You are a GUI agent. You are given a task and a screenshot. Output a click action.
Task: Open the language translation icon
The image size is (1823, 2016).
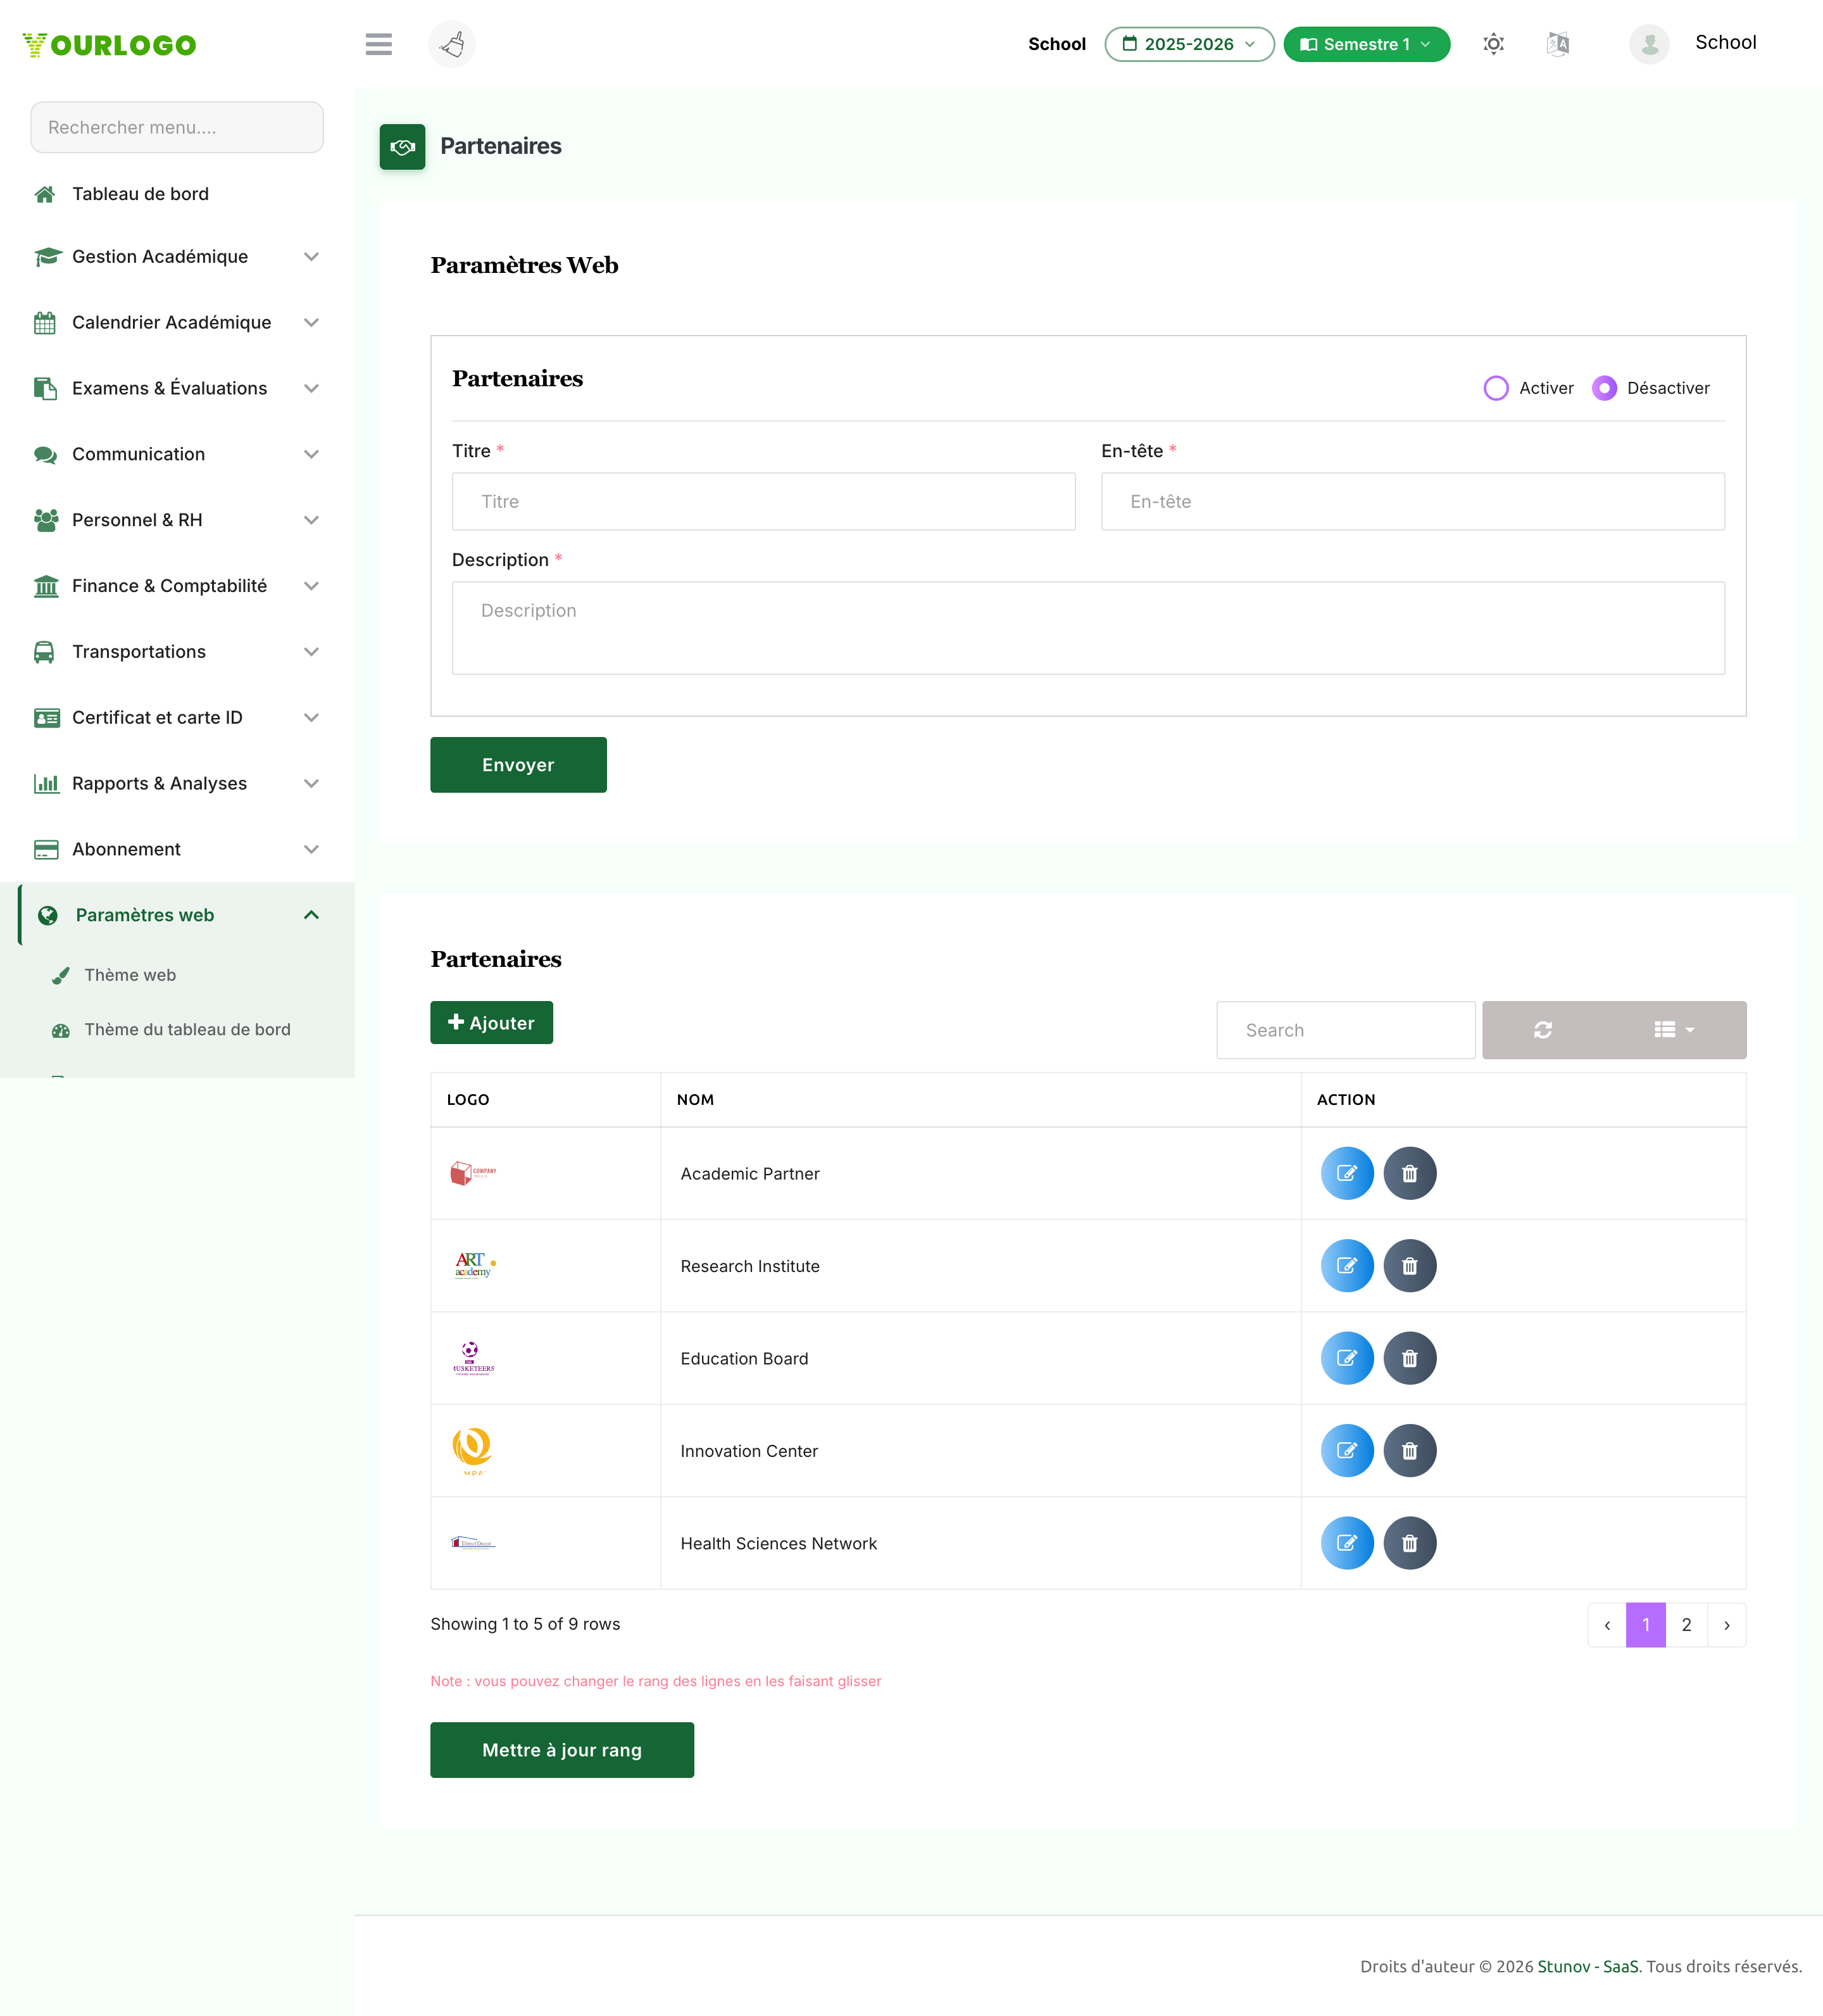point(1557,44)
